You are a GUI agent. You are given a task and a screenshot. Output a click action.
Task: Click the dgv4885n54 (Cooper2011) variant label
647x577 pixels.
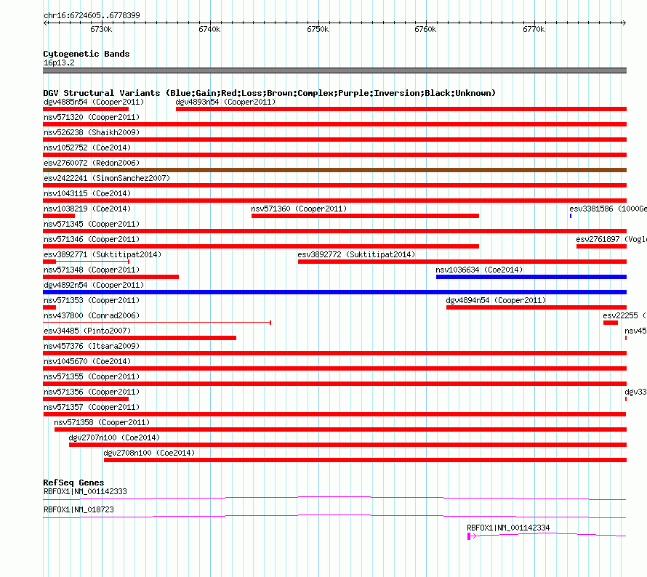pos(94,102)
